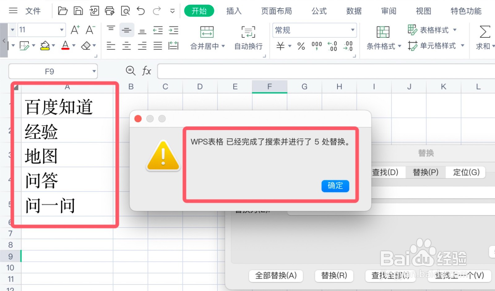Switch to the 数据 ribbon tab

(354, 11)
